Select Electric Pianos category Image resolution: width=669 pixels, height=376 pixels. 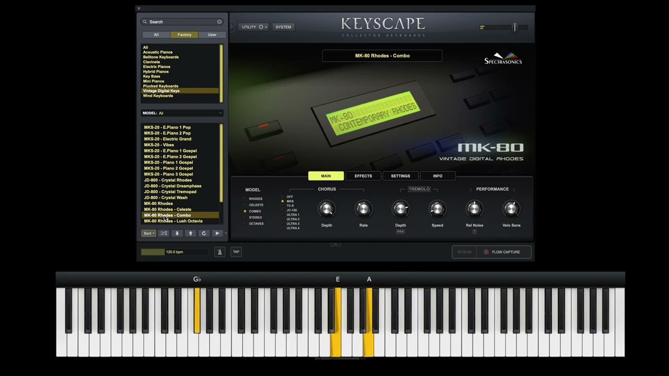[157, 67]
